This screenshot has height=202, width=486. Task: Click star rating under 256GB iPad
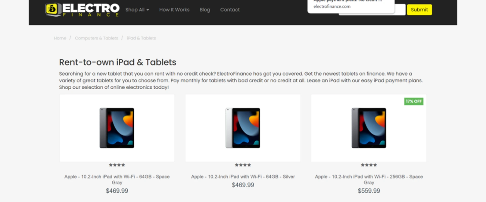point(369,165)
